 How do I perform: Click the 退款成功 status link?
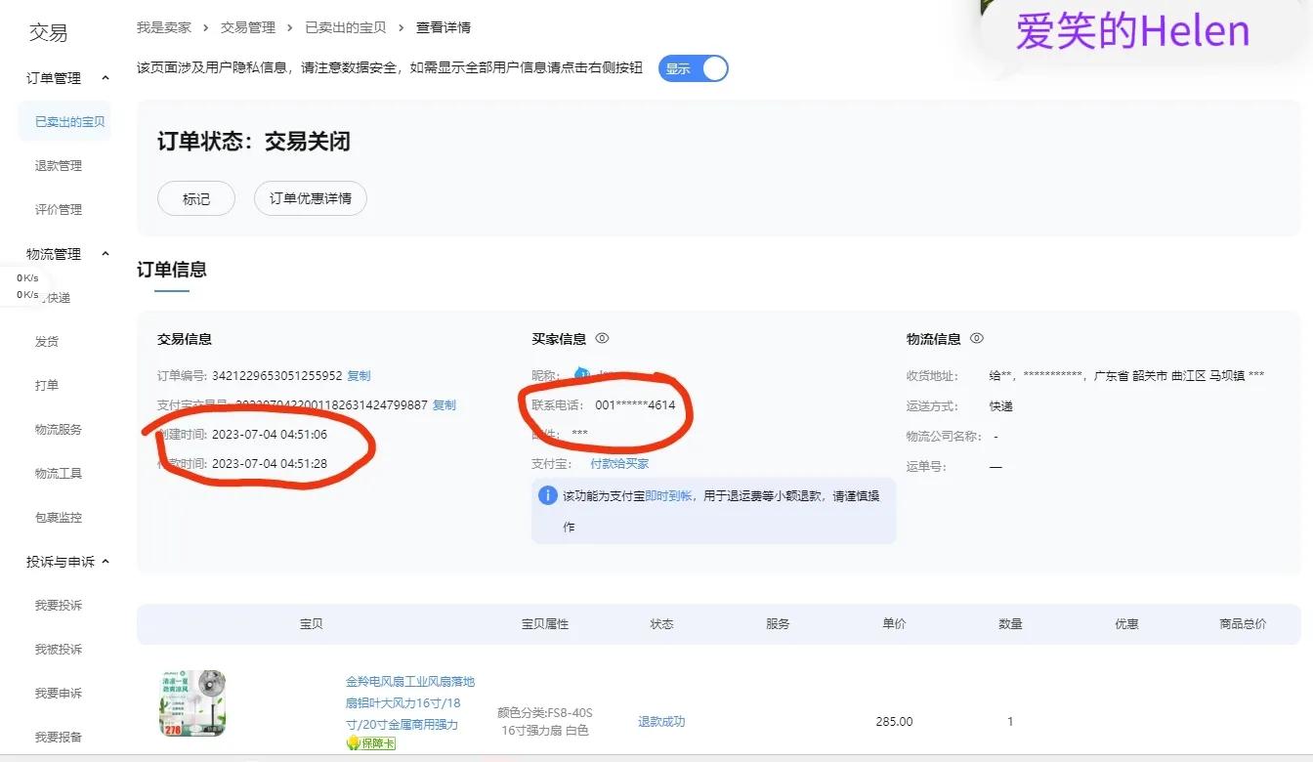pos(660,721)
